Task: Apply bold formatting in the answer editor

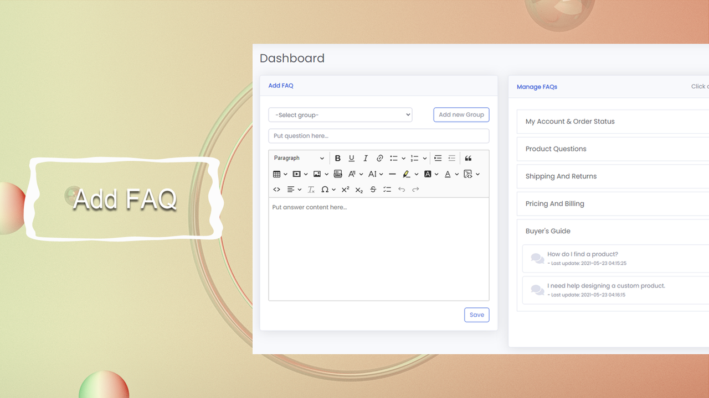Action: 338,158
